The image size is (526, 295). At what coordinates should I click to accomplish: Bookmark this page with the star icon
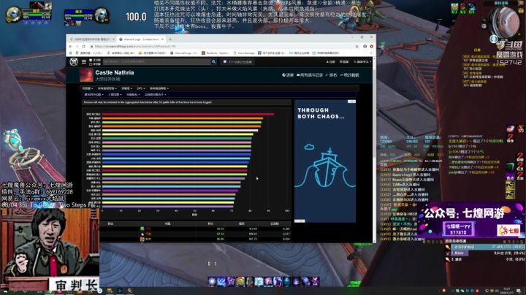coord(357,46)
